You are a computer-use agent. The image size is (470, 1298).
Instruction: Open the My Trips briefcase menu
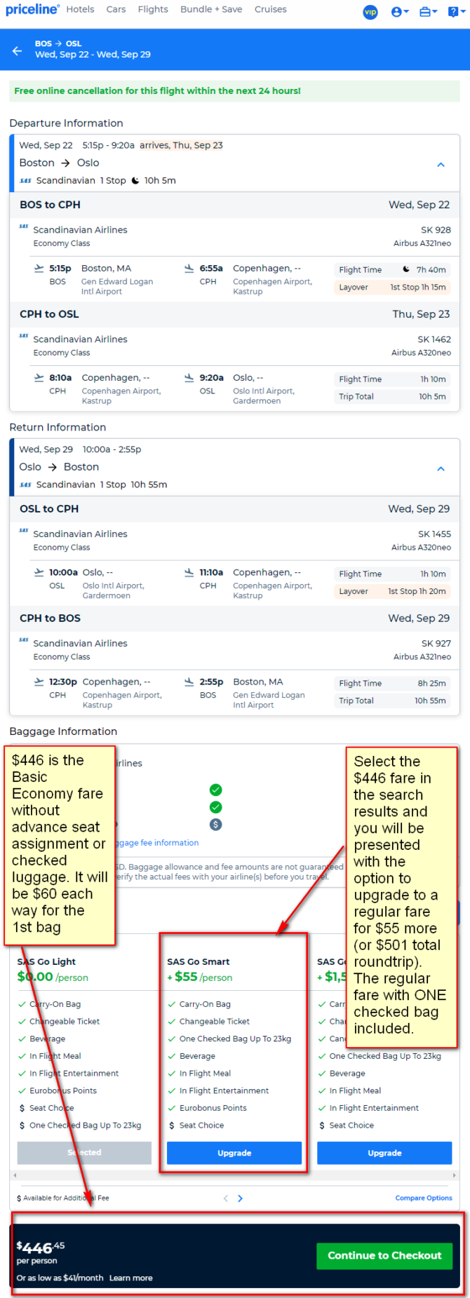pyautogui.click(x=427, y=12)
